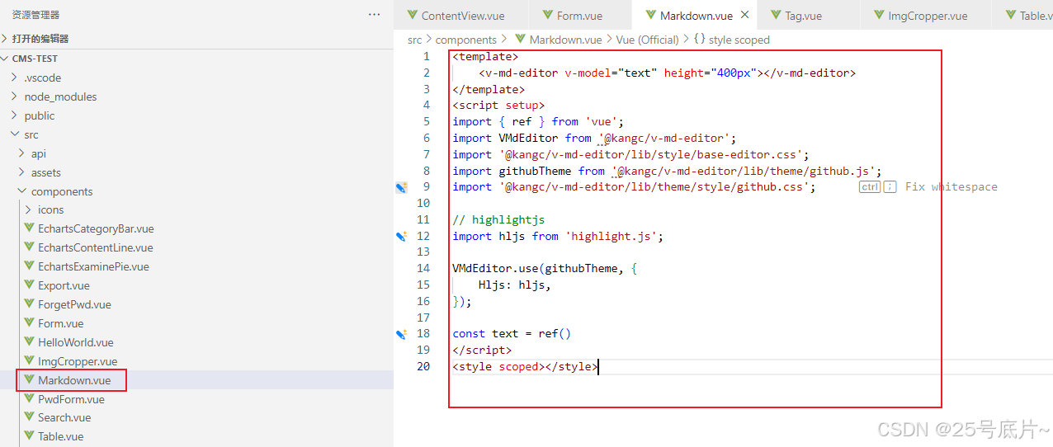Collapse the src folder
Image resolution: width=1053 pixels, height=447 pixels.
click(31, 134)
